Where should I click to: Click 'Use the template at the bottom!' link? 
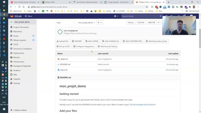coord(143,105)
